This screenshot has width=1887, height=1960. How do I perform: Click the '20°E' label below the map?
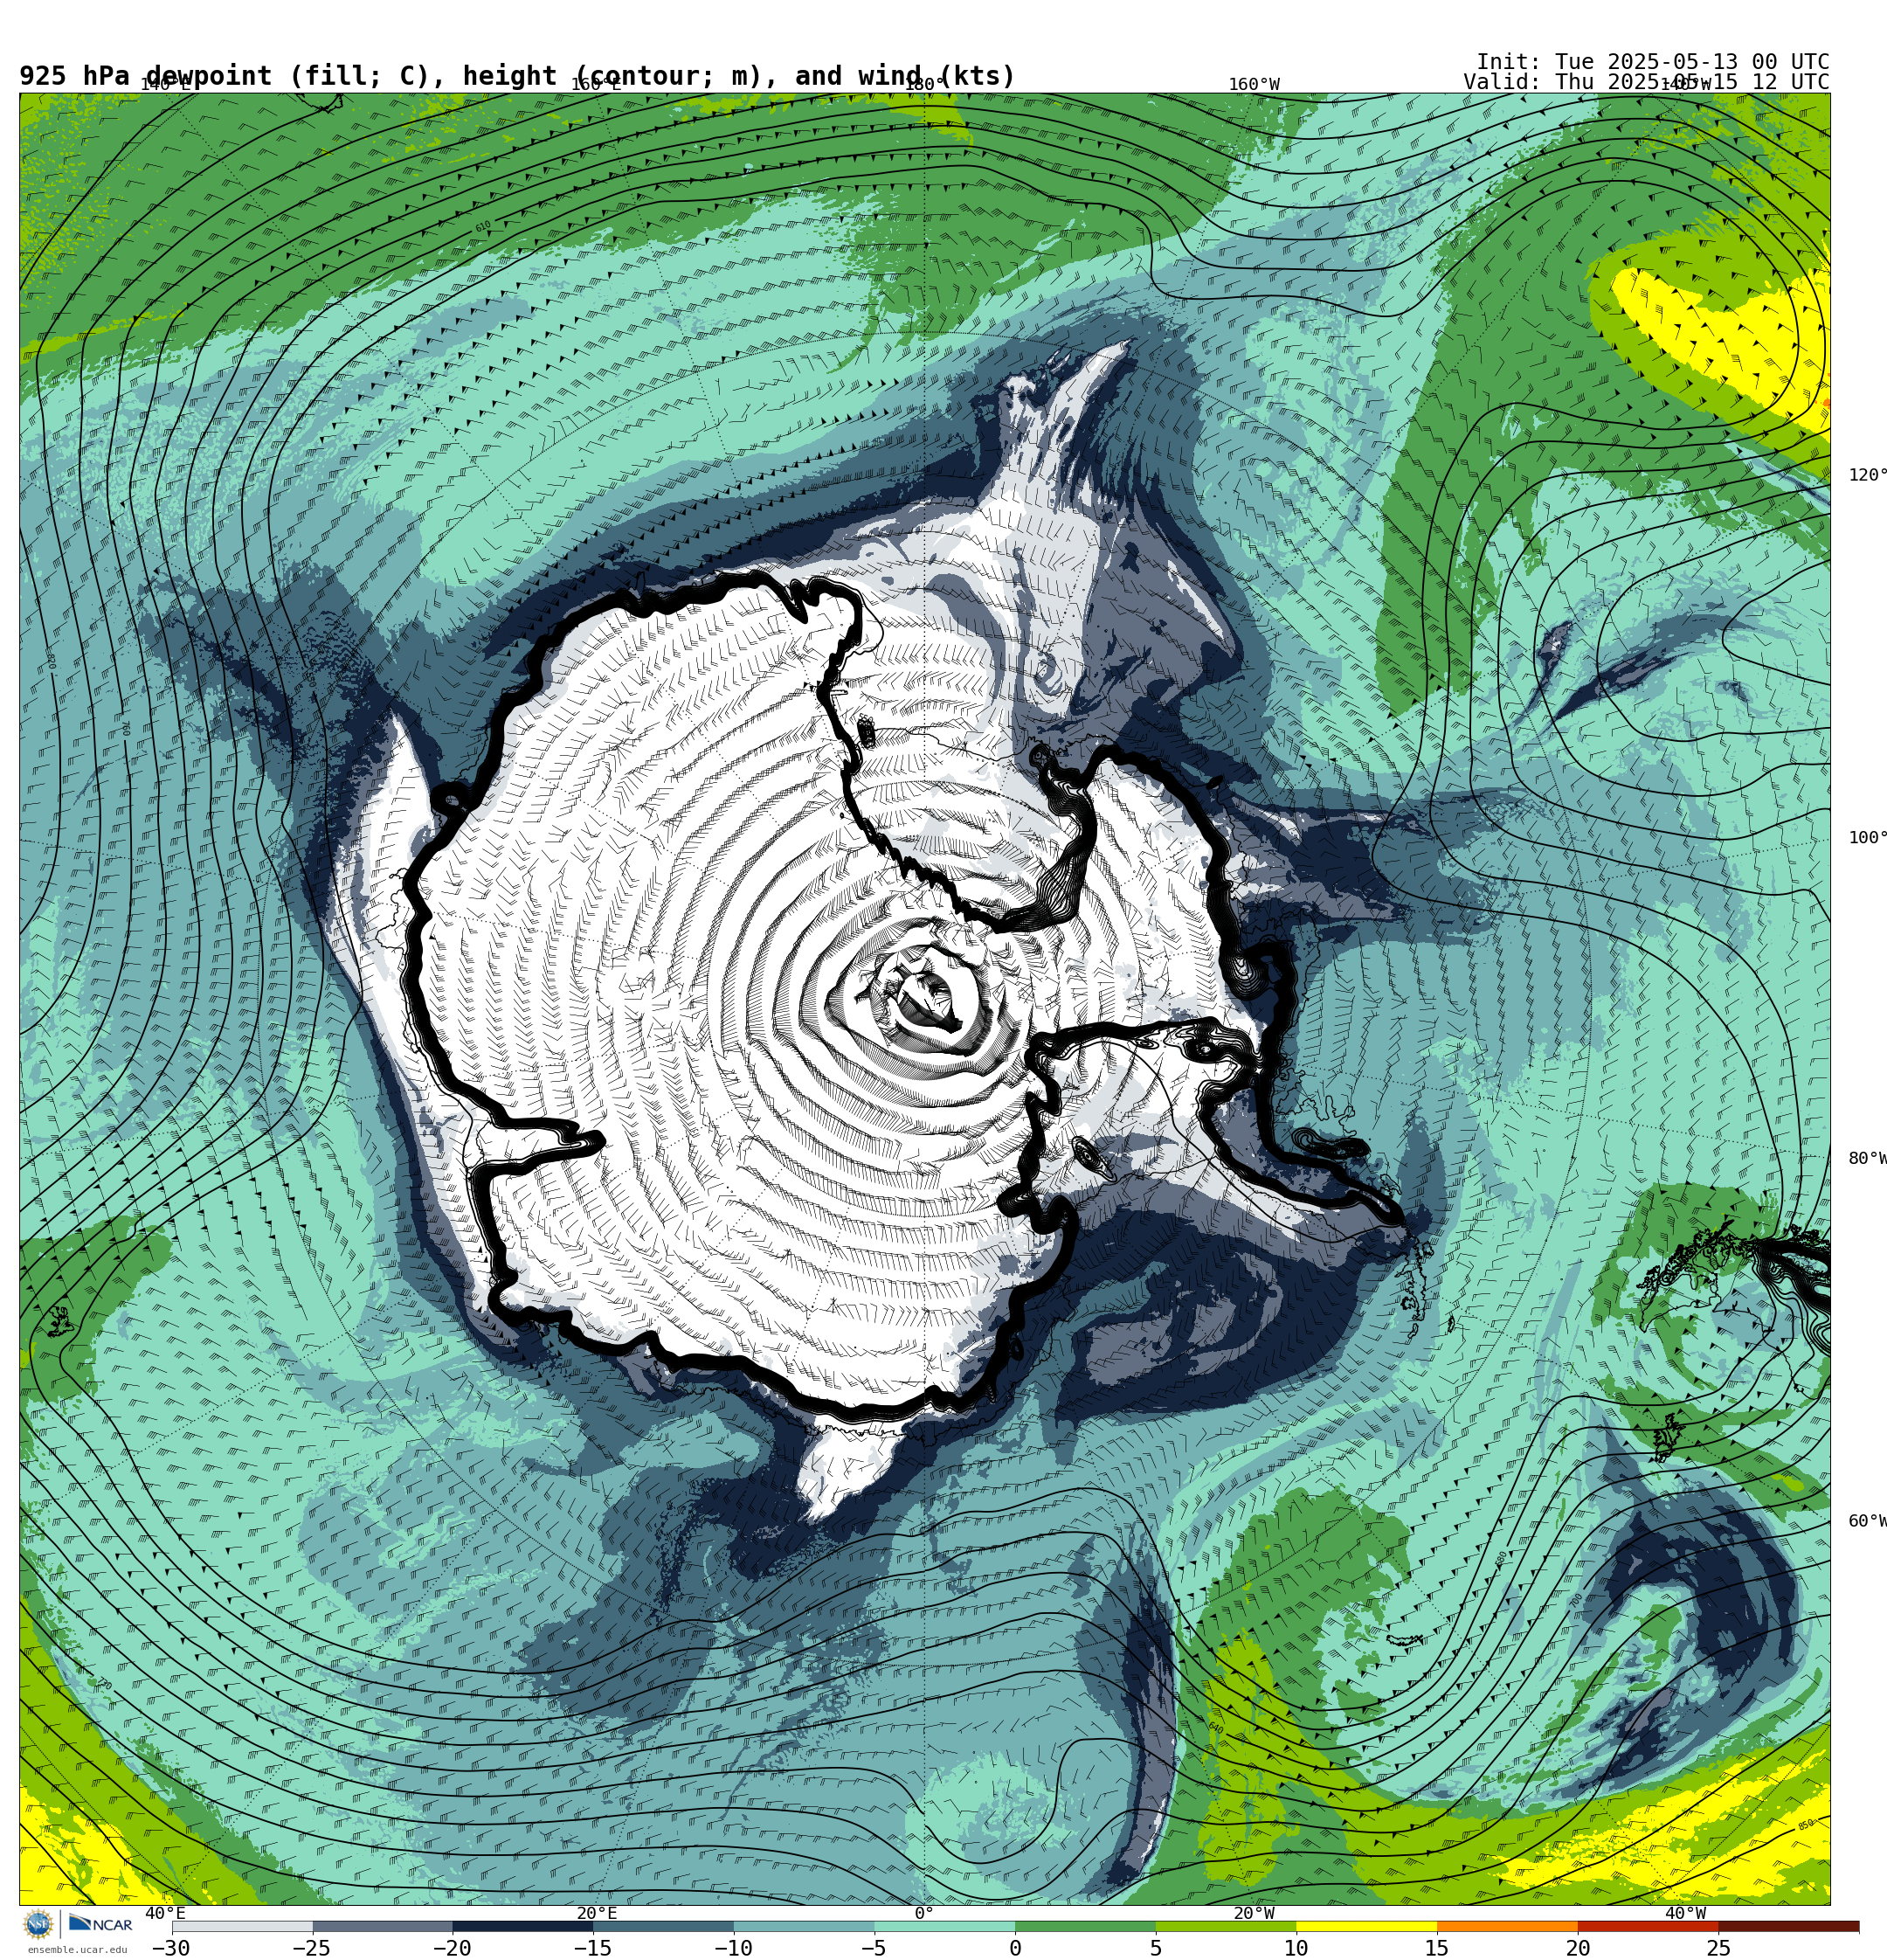[597, 1914]
